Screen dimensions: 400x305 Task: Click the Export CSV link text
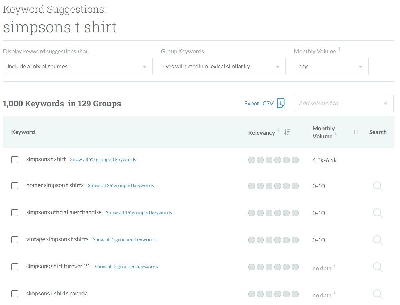pos(259,103)
